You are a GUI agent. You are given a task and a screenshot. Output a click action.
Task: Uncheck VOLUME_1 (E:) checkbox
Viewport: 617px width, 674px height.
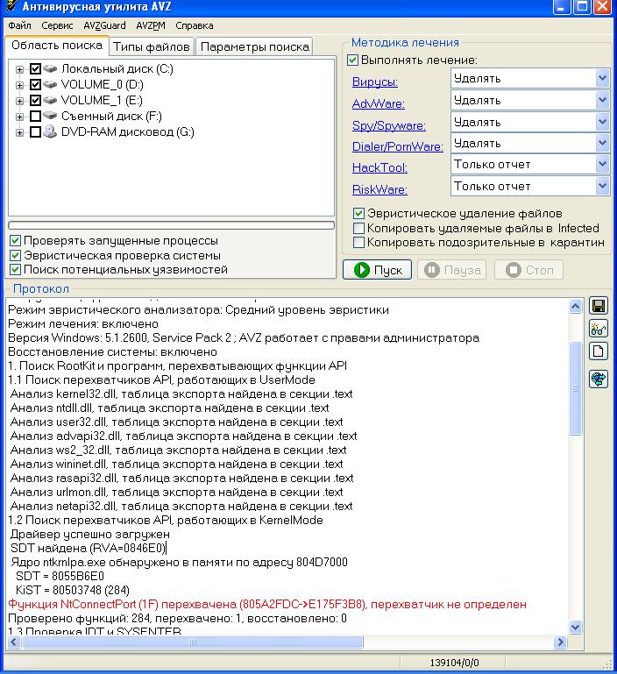click(x=36, y=100)
